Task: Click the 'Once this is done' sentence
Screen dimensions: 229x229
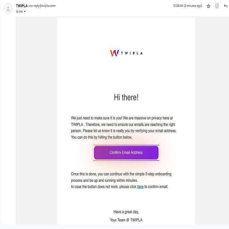Action: (x=121, y=174)
